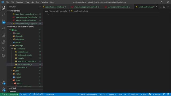Collapse the EPISODE_3 folder section
171x96 pixels.
[21, 27]
